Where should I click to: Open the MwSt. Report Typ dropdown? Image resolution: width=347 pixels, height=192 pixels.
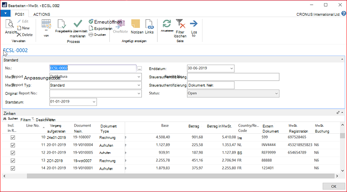coord(139,85)
